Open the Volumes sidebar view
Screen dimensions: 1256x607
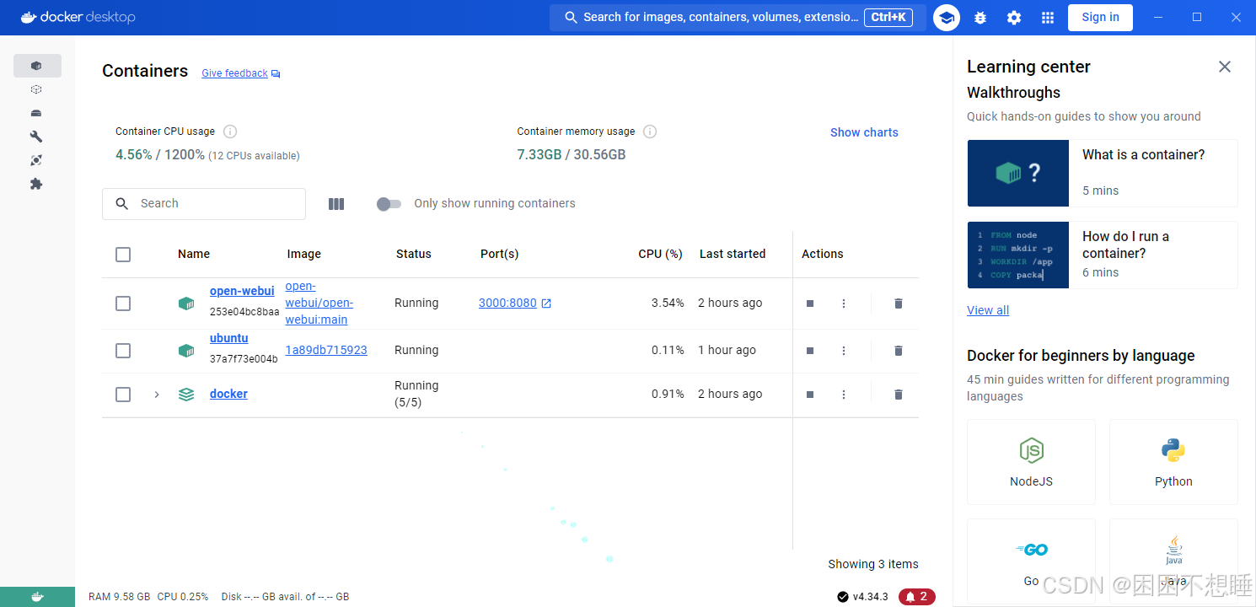pos(36,113)
